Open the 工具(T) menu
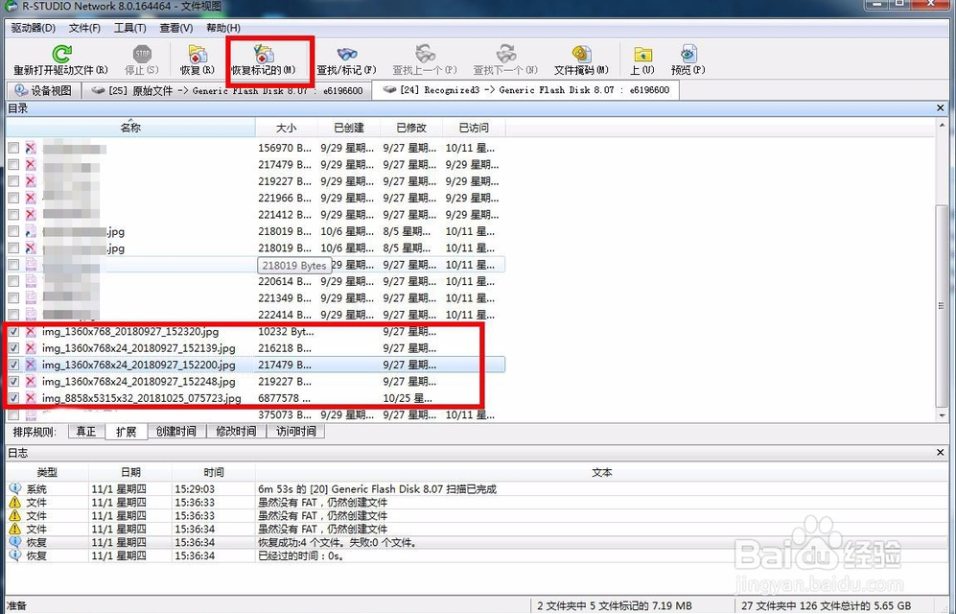The image size is (956, 614). (x=129, y=28)
